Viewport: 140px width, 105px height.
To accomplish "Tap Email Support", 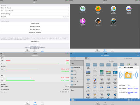I will coord(35,24).
